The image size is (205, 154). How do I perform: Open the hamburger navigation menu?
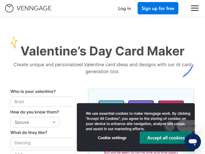[x=195, y=8]
